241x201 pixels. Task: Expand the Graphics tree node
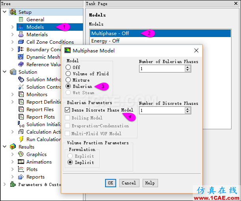13,154
